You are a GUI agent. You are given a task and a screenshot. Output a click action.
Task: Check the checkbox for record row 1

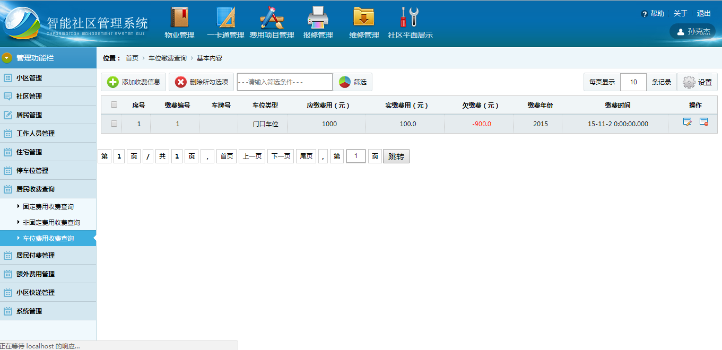coord(114,124)
